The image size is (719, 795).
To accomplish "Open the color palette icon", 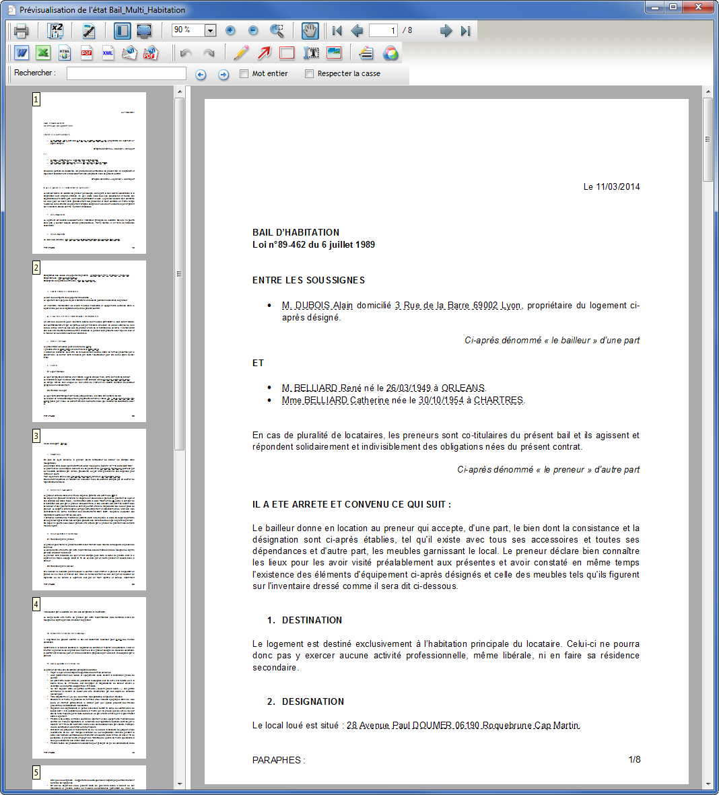I will point(390,53).
